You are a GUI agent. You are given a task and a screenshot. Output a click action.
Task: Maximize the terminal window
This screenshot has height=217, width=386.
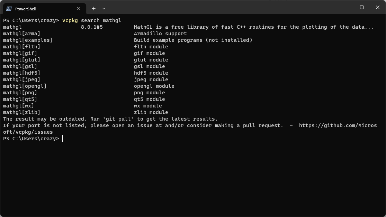point(362,7)
